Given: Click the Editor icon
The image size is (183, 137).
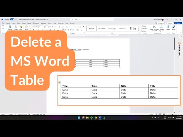Looking at the screenshot, I should (173, 27).
